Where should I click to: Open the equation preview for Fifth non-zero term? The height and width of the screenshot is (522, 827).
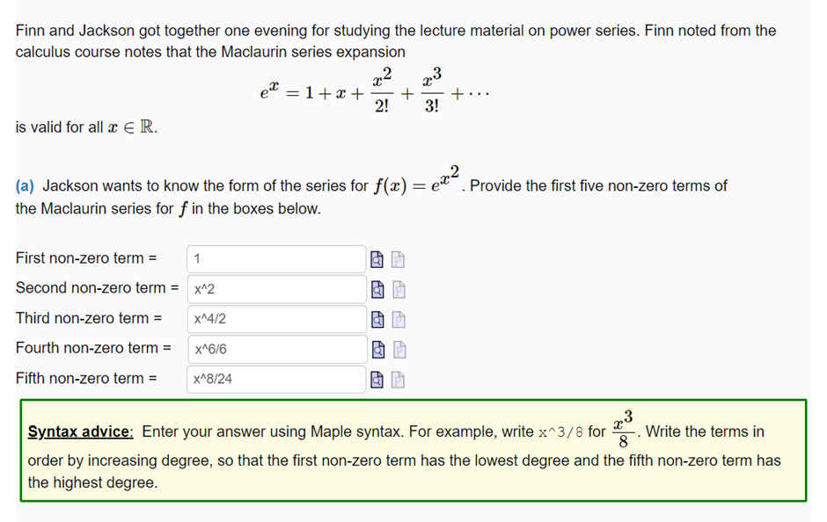tap(377, 379)
